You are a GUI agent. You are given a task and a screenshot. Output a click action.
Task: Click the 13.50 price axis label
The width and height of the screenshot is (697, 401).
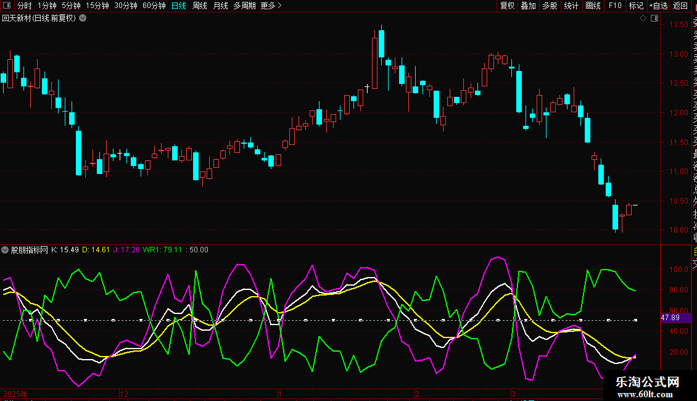coord(678,25)
